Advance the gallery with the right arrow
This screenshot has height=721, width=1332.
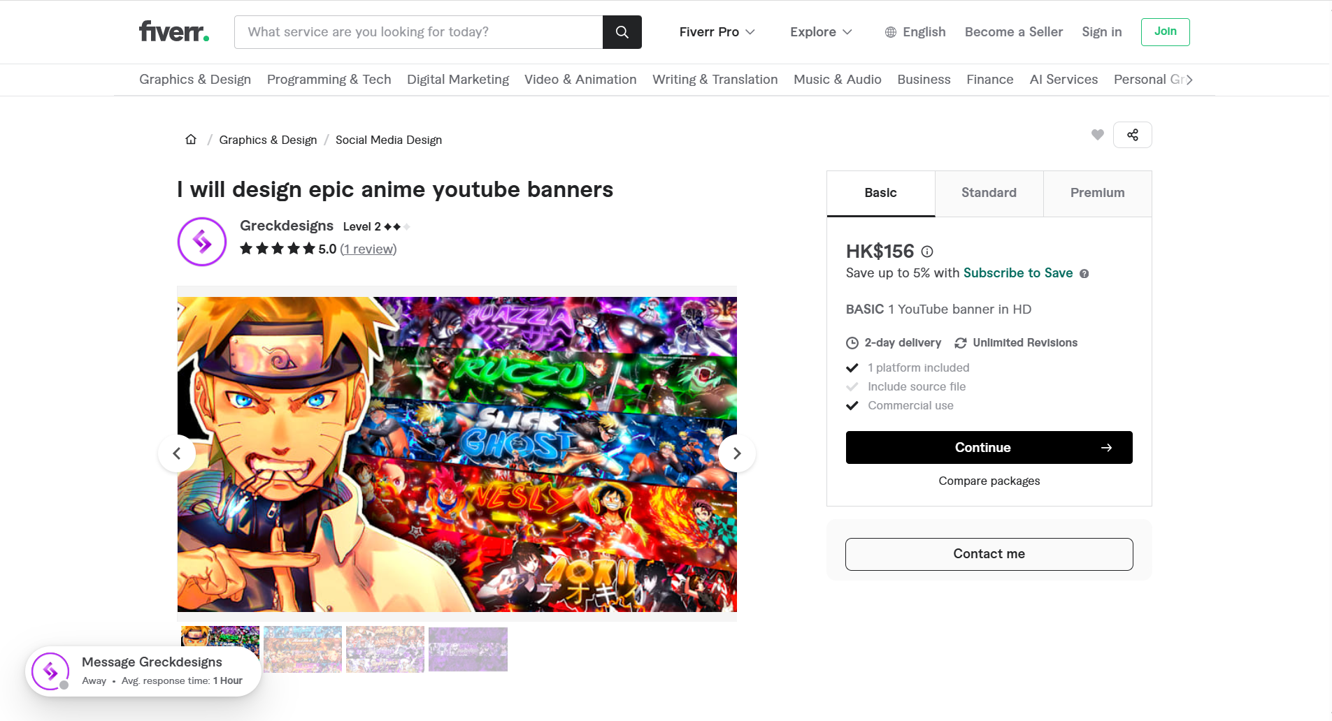pos(736,453)
